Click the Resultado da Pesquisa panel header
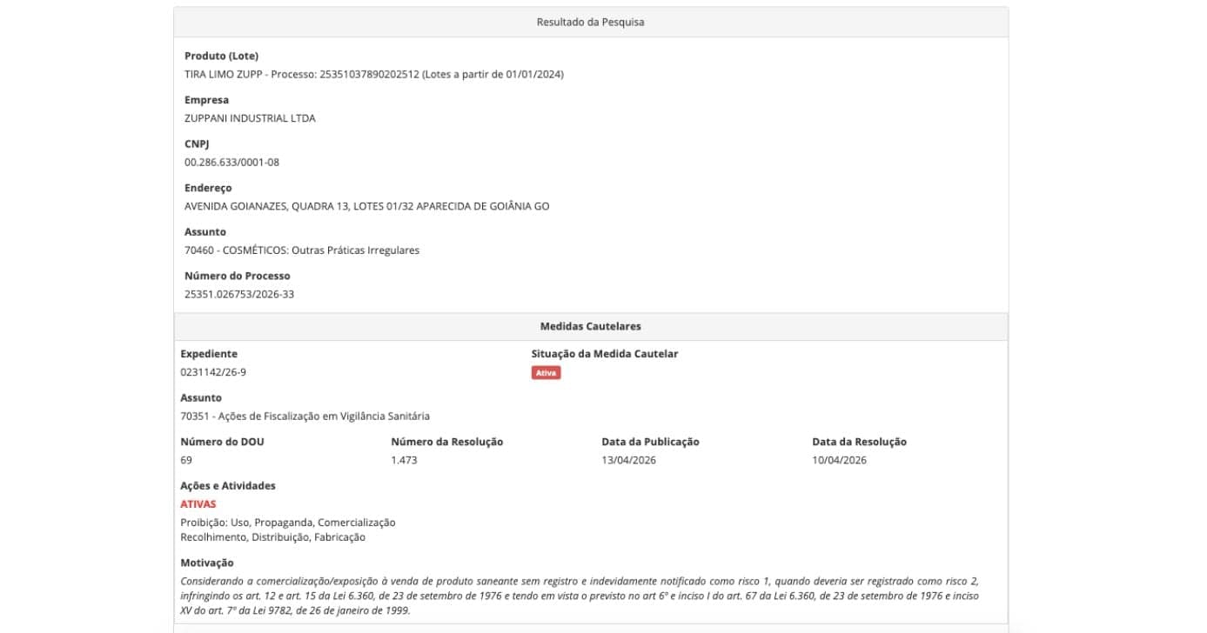Viewport: 1207px width, 633px height. coord(591,23)
